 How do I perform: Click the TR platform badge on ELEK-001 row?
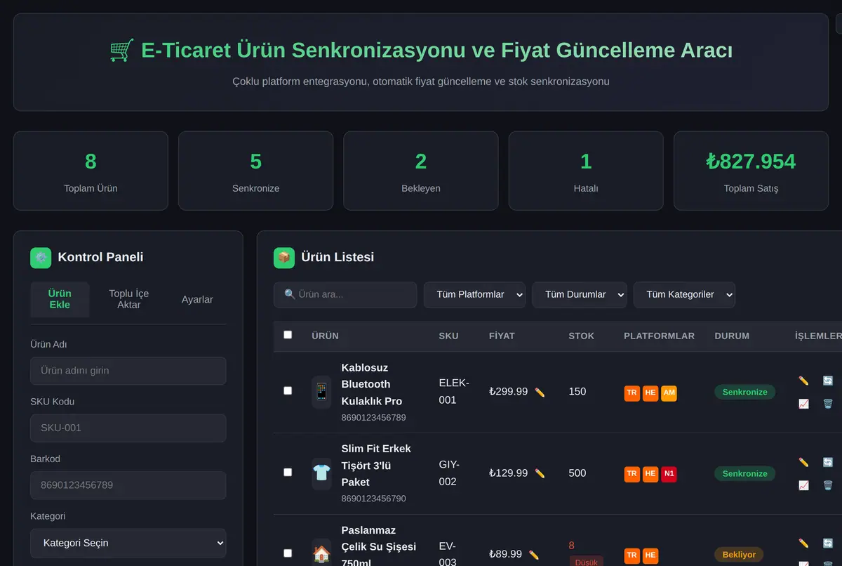pos(632,393)
